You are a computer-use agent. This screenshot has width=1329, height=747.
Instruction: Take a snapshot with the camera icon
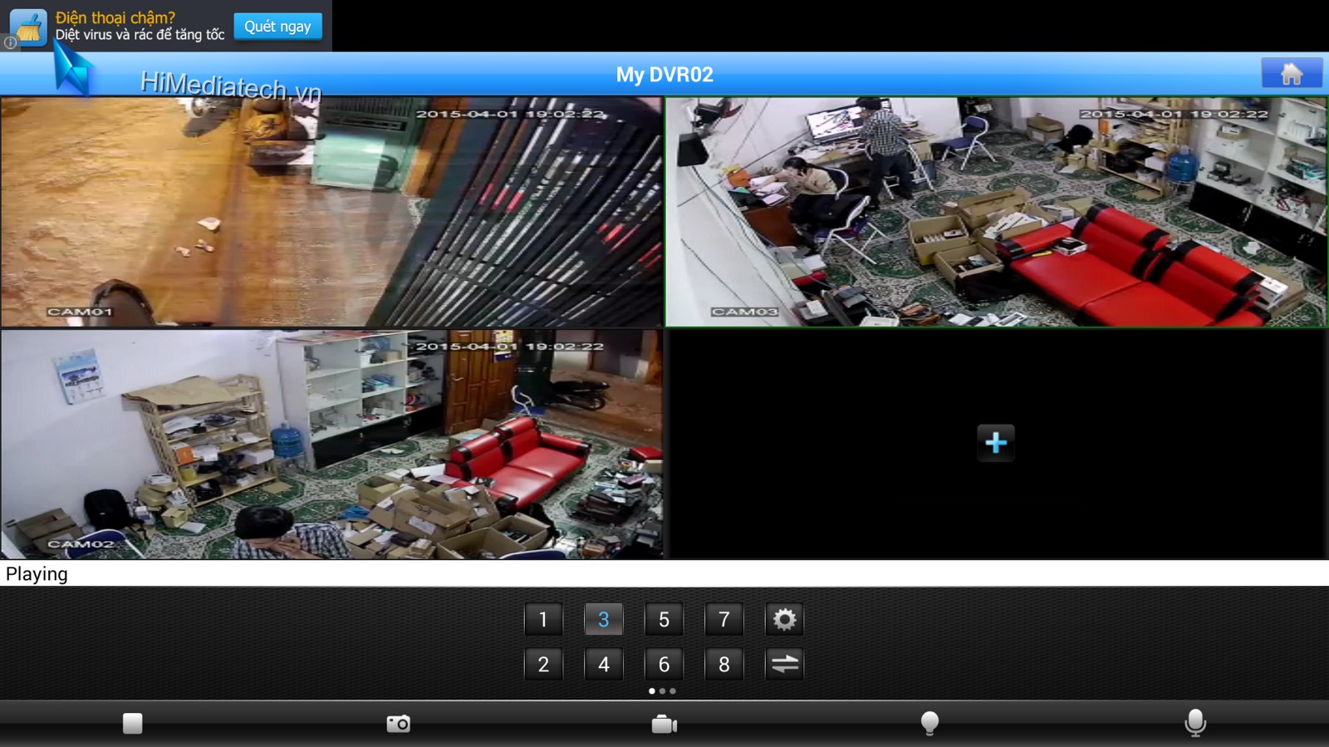point(398,724)
